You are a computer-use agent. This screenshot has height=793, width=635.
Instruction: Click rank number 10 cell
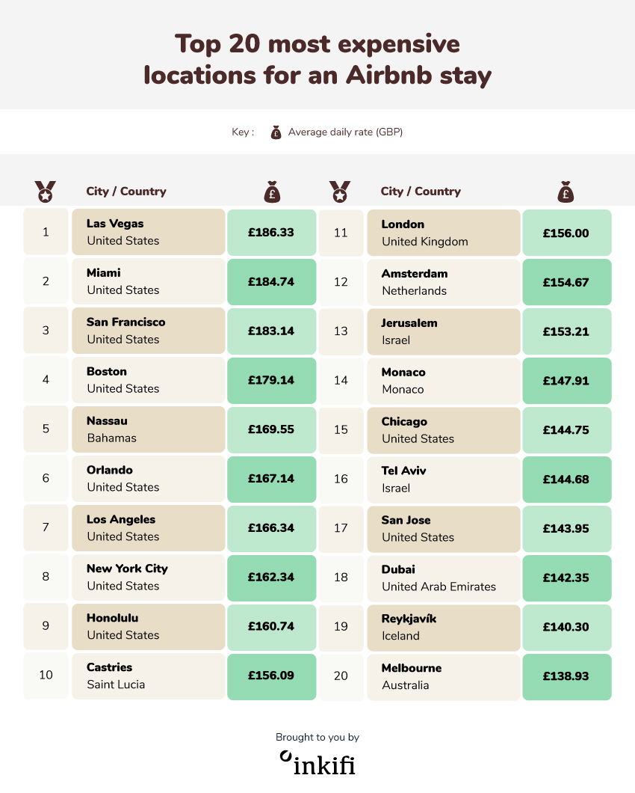(46, 675)
